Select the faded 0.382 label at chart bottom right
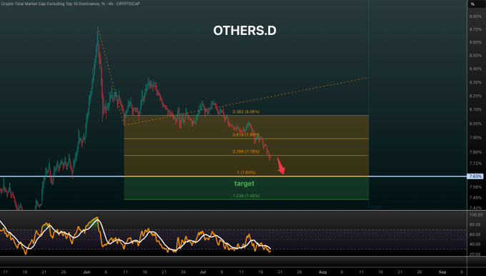 (x=375, y=207)
